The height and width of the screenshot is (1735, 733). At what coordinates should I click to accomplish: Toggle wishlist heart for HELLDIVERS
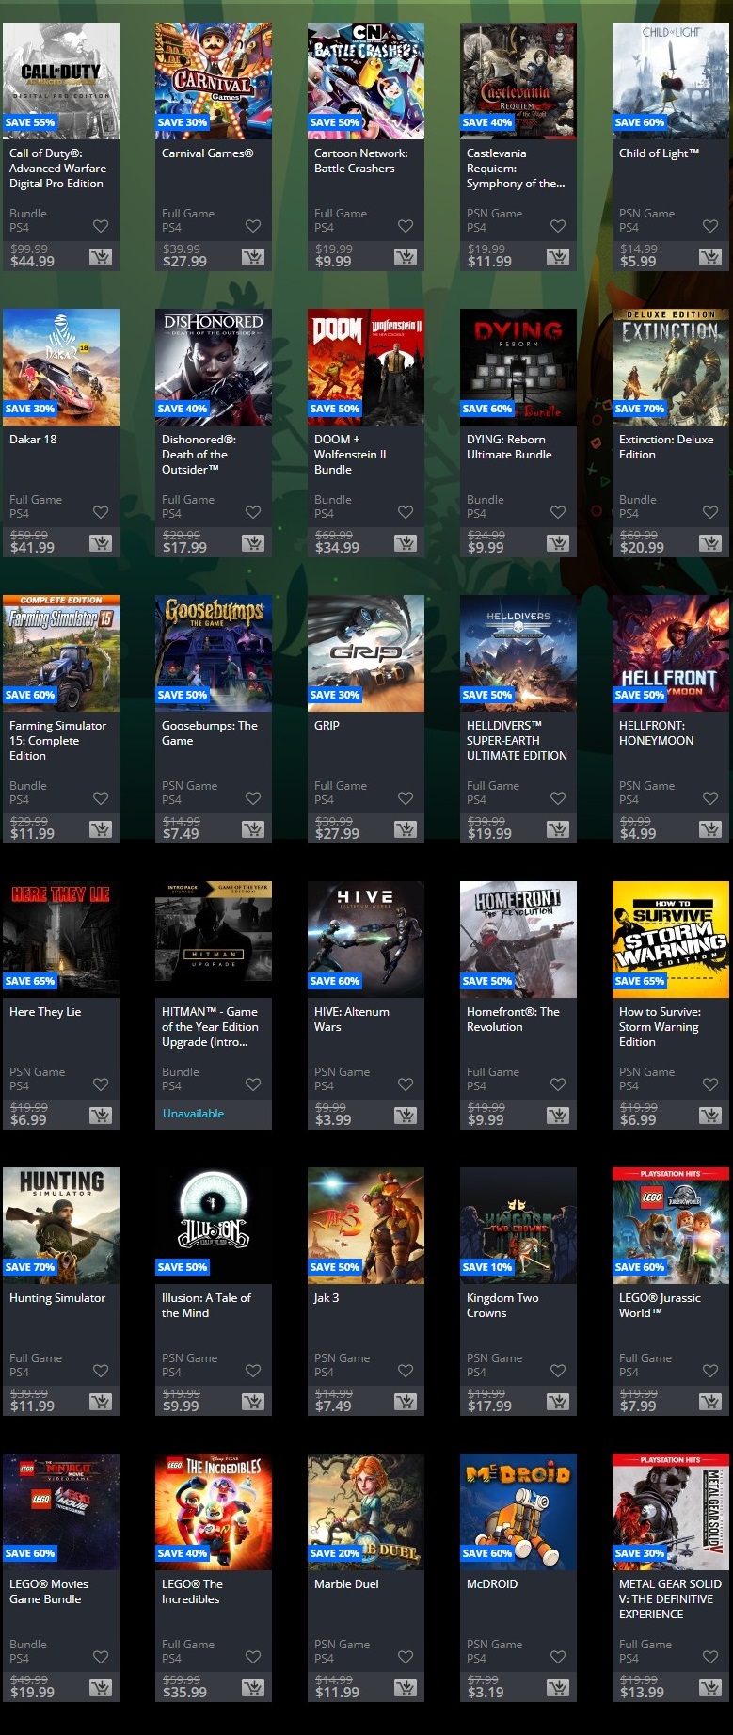pyautogui.click(x=558, y=798)
